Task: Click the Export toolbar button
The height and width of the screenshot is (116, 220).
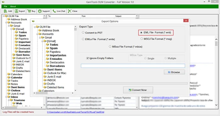Action: click(x=20, y=11)
